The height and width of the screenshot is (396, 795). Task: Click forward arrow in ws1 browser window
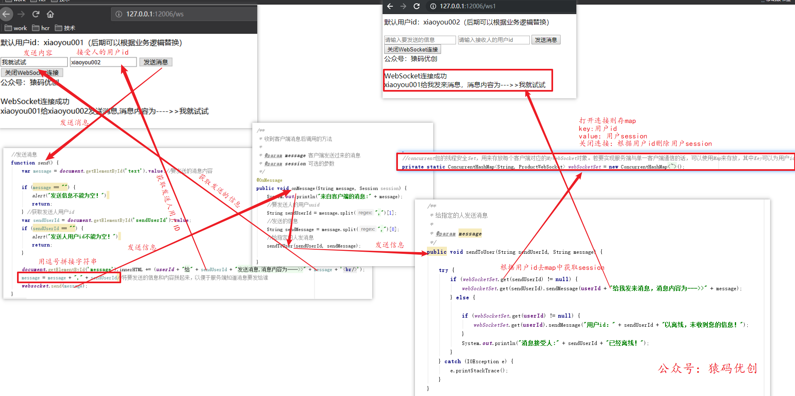[x=403, y=6]
